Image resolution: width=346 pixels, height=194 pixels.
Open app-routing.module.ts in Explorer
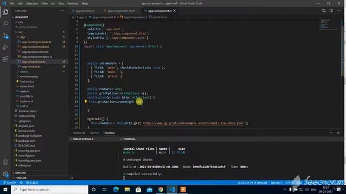[x=37, y=42]
